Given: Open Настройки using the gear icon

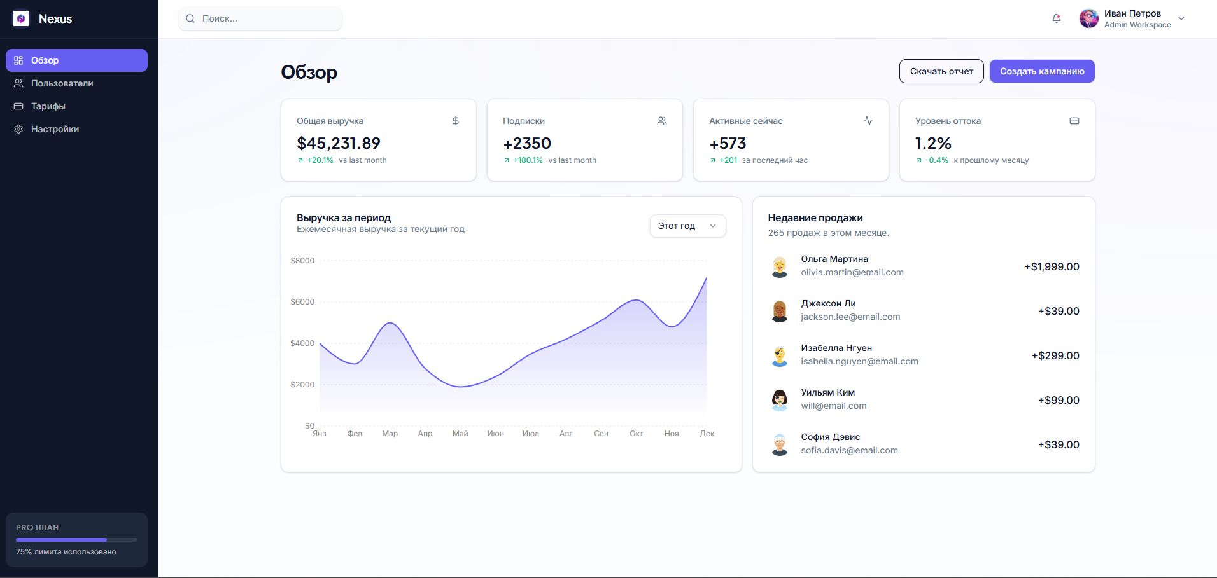Looking at the screenshot, I should pos(18,128).
